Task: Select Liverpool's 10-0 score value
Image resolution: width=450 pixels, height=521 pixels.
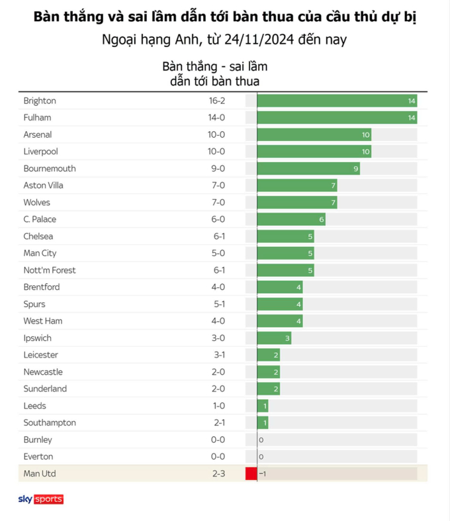Action: point(215,152)
